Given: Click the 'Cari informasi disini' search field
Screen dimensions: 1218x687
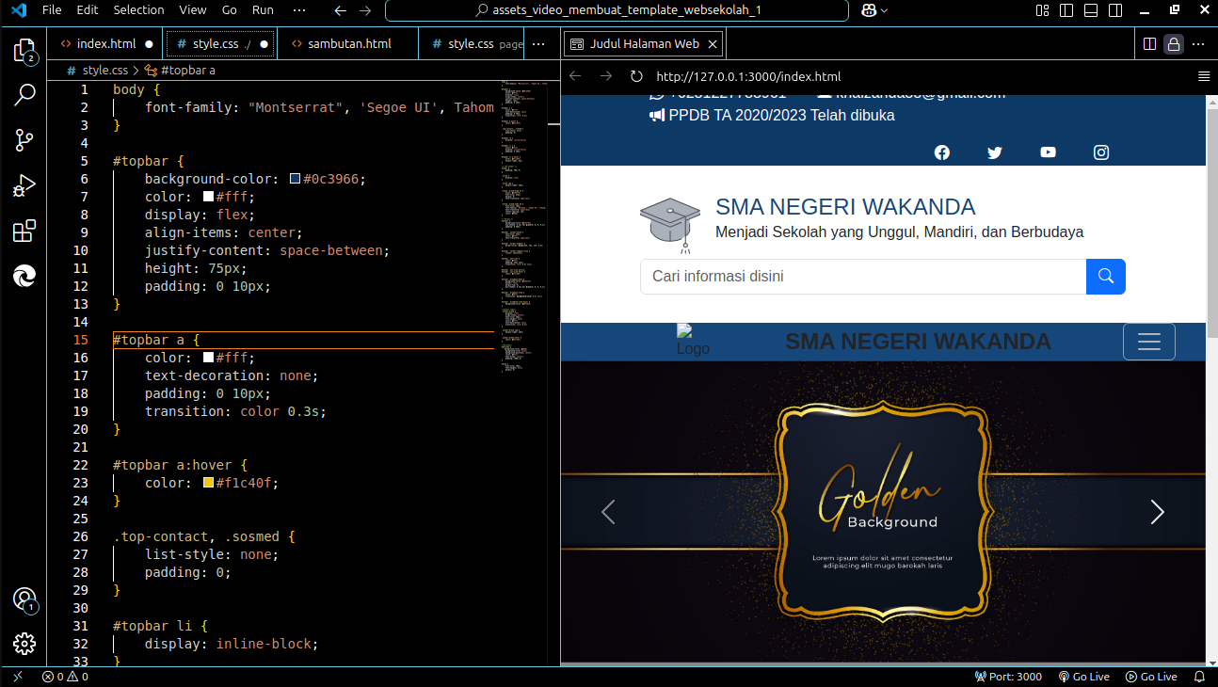Looking at the screenshot, I should pos(862,277).
